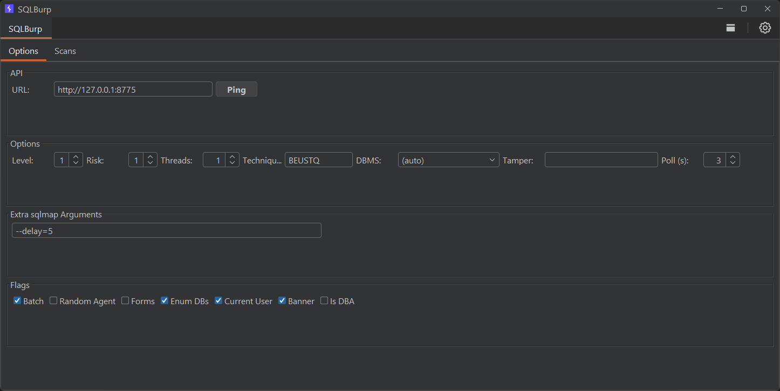
Task: Click the Threads number field
Action: 214,160
